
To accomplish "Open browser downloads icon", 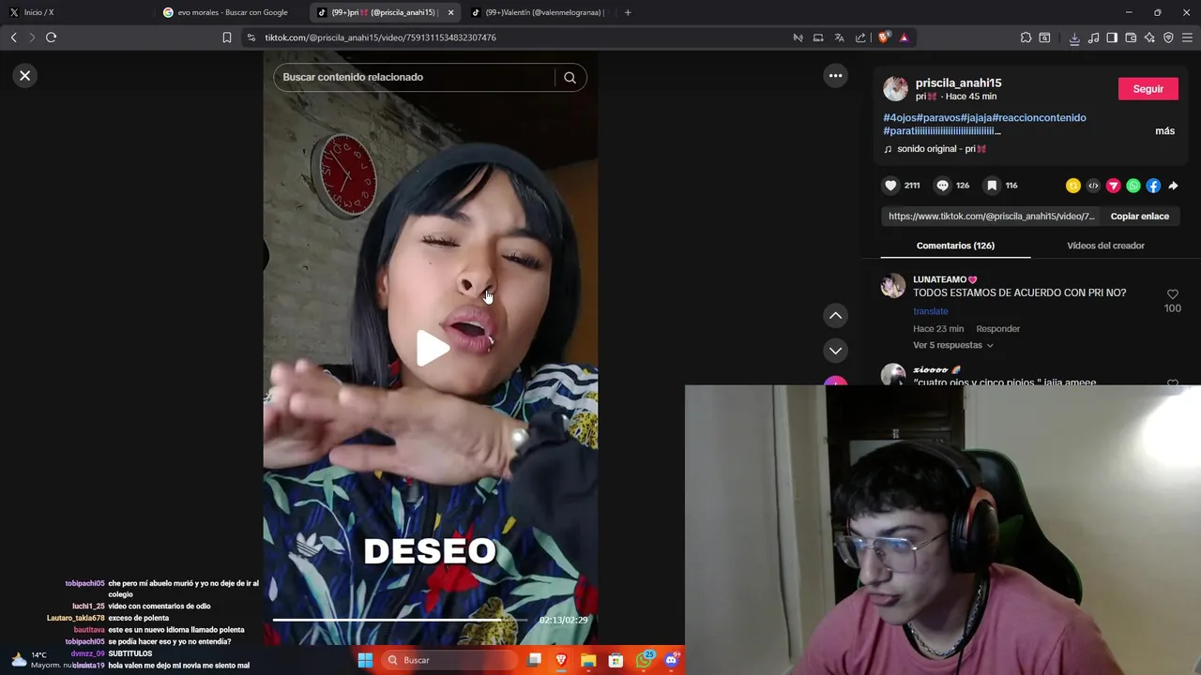I will pos(1074,37).
